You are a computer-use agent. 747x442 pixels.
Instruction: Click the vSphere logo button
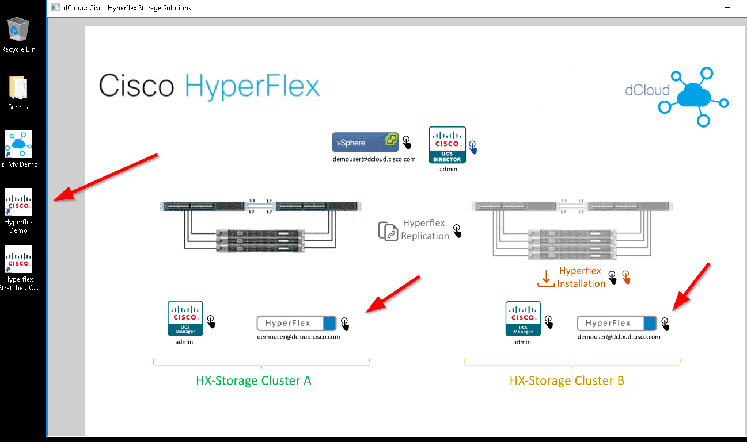pos(365,142)
